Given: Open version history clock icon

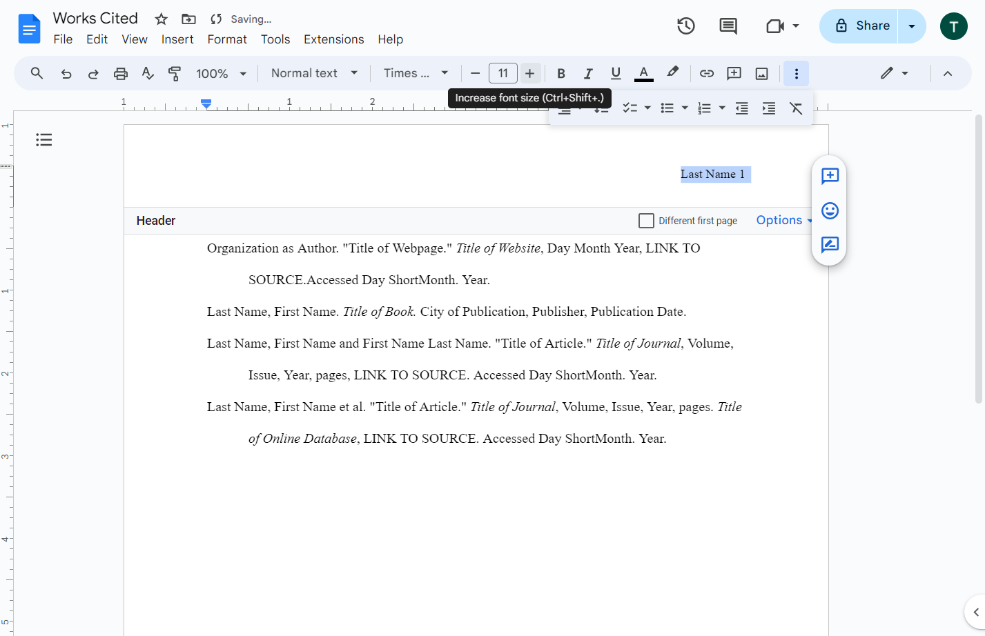Looking at the screenshot, I should pos(685,26).
